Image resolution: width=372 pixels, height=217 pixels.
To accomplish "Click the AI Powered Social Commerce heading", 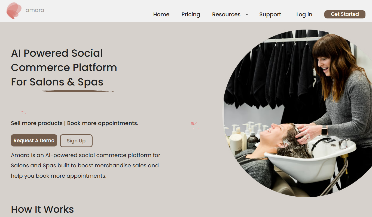I will [x=64, y=68].
